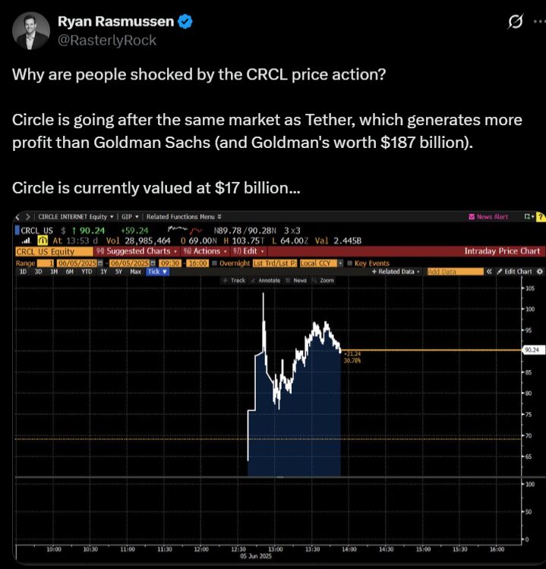Go back with the left arrow icon
Image resolution: width=546 pixels, height=569 pixels.
point(19,217)
